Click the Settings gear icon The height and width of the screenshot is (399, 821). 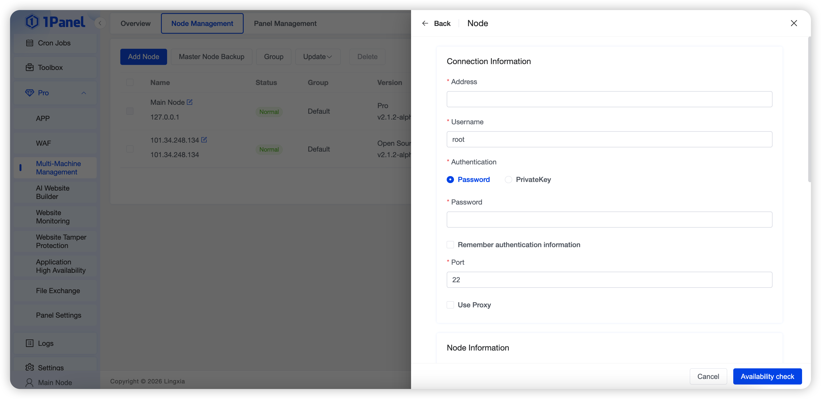pos(29,368)
